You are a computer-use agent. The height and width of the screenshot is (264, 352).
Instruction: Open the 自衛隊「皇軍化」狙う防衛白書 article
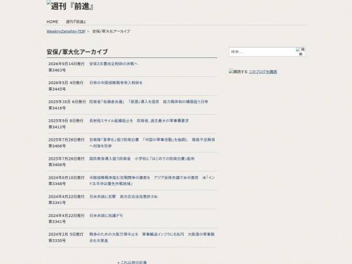click(152, 143)
